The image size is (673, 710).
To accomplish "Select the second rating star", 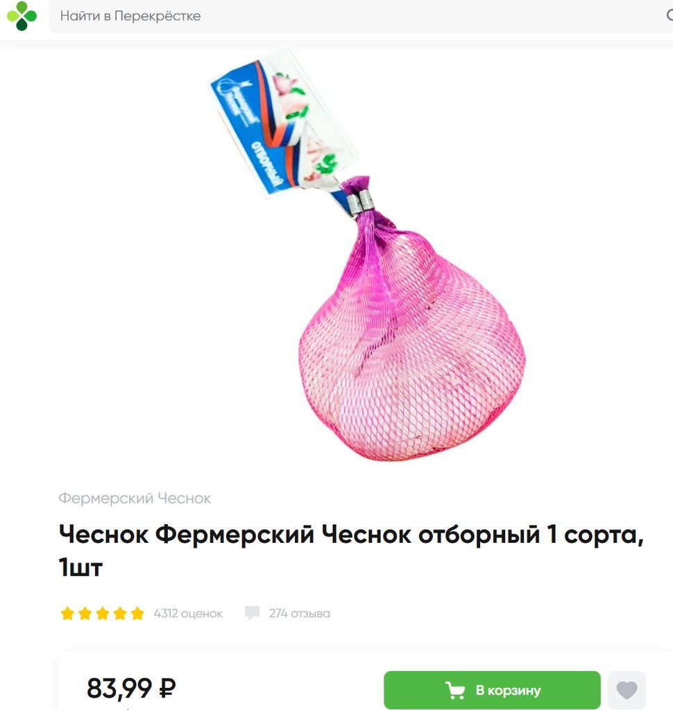I will [x=85, y=614].
